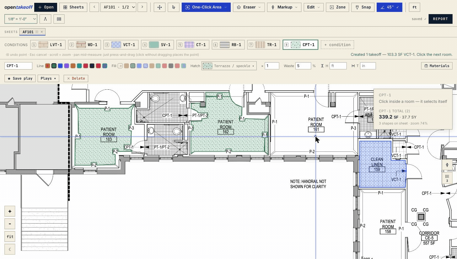The width and height of the screenshot is (457, 259).
Task: Open the Eraser dropdown
Action: (249, 7)
